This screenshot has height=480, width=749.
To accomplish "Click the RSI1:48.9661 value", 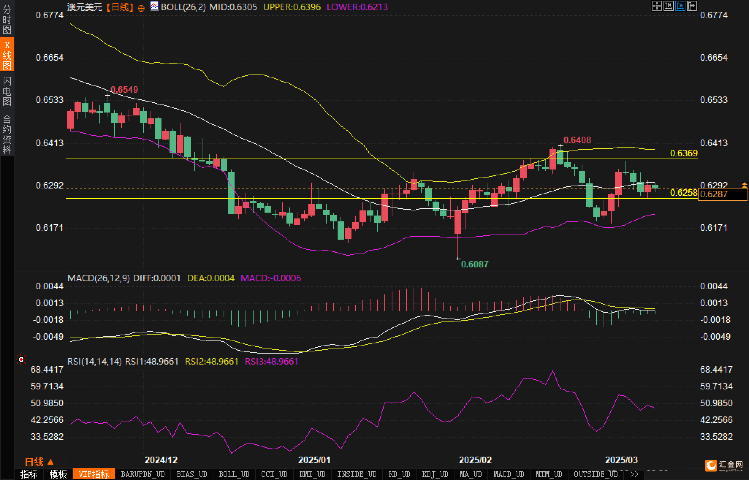I will tap(152, 362).
